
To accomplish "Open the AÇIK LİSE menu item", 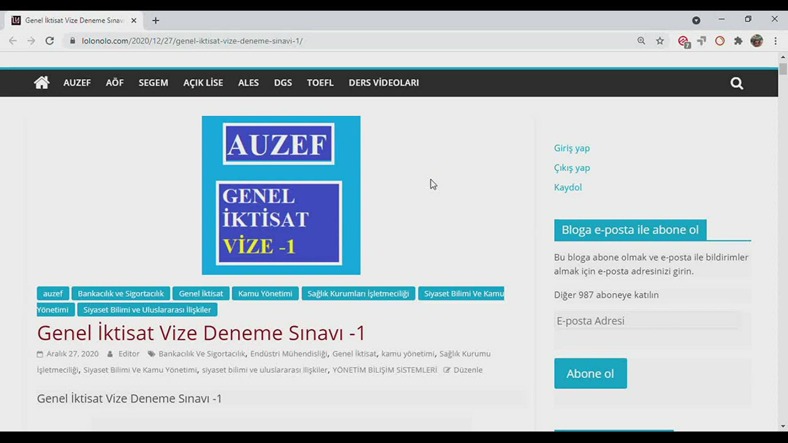I will 203,82.
